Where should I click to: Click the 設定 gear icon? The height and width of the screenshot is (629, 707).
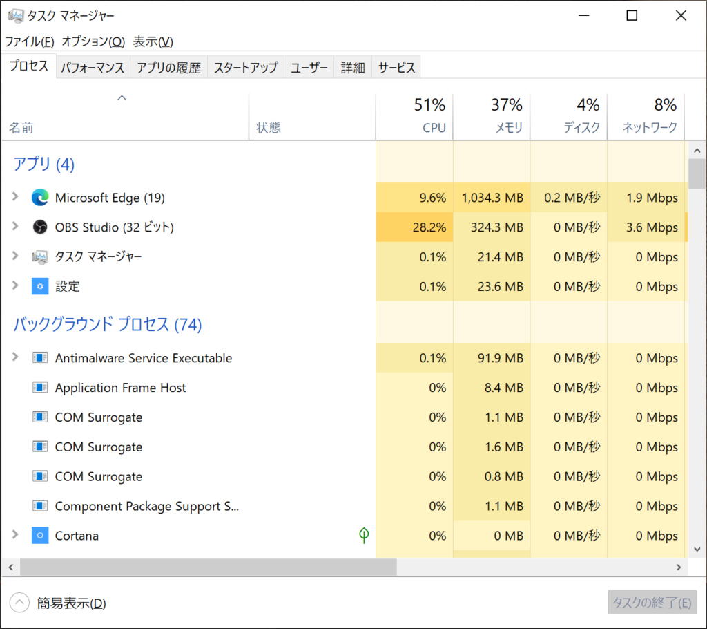[x=39, y=286]
